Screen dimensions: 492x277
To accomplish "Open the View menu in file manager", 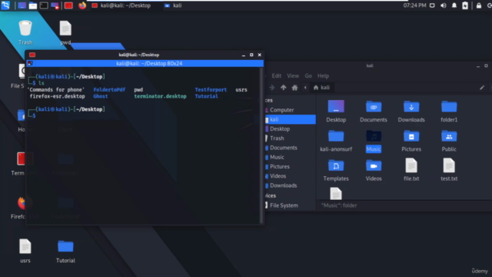I will pos(293,75).
